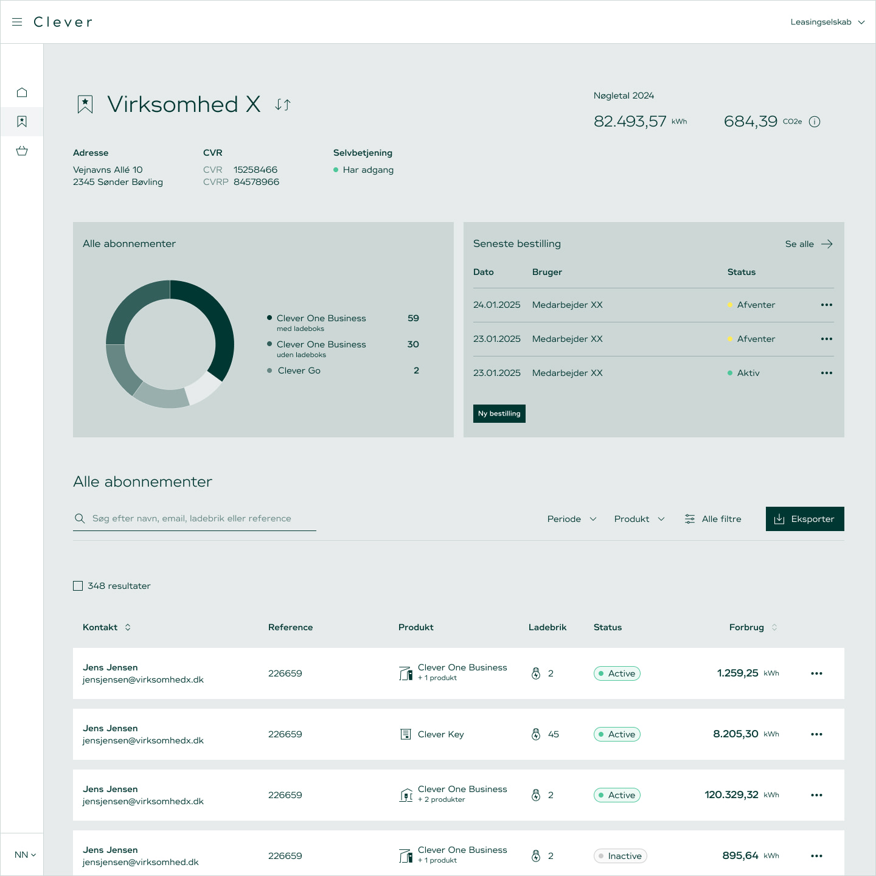Screen dimensions: 876x876
Task: Click the subscription search field
Action: pyautogui.click(x=201, y=518)
